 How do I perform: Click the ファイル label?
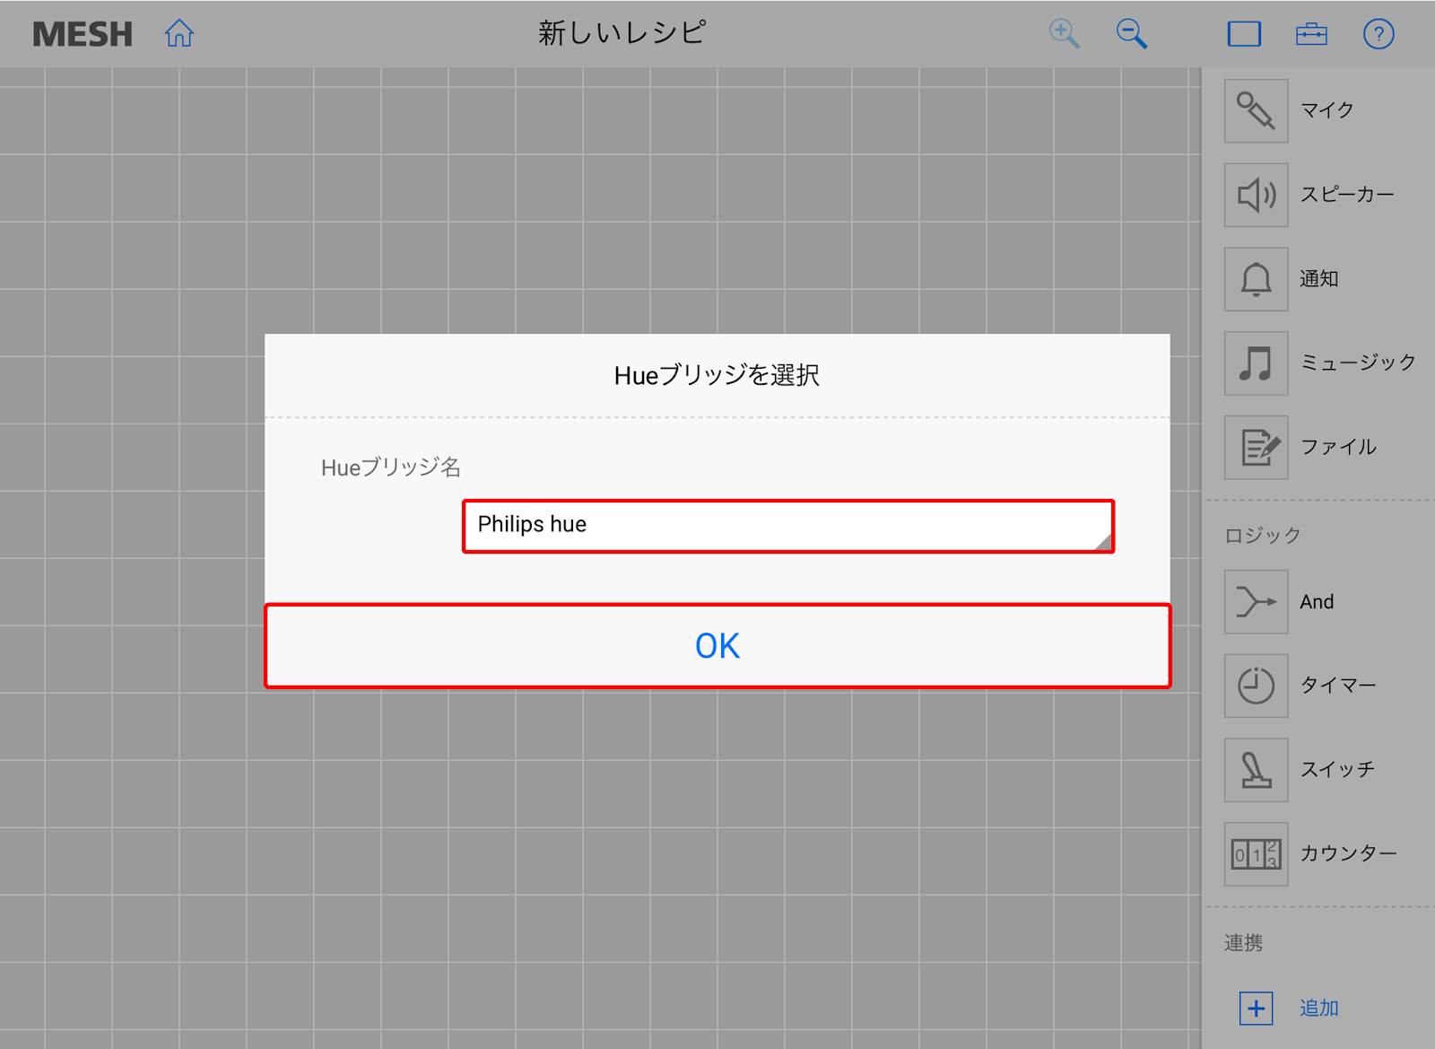(1338, 447)
